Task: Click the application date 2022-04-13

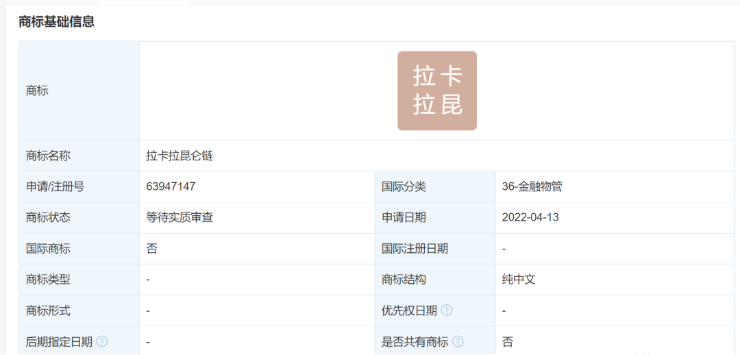Action: [530, 217]
